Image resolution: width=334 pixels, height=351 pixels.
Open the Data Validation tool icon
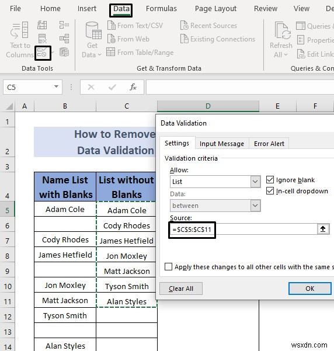point(42,53)
